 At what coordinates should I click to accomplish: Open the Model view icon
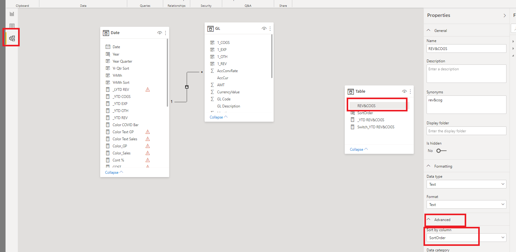click(x=12, y=38)
